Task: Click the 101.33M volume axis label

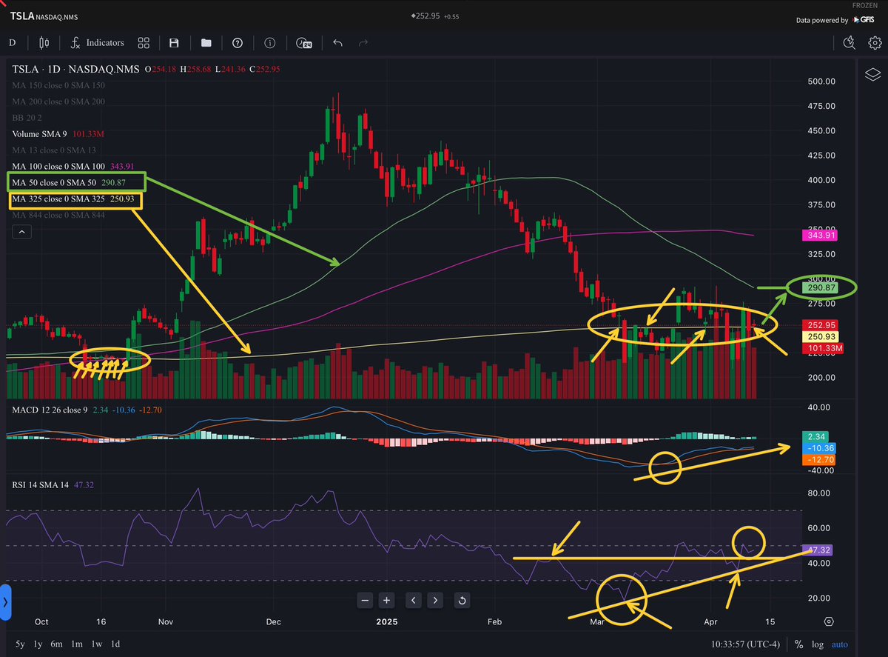Action: 823,348
